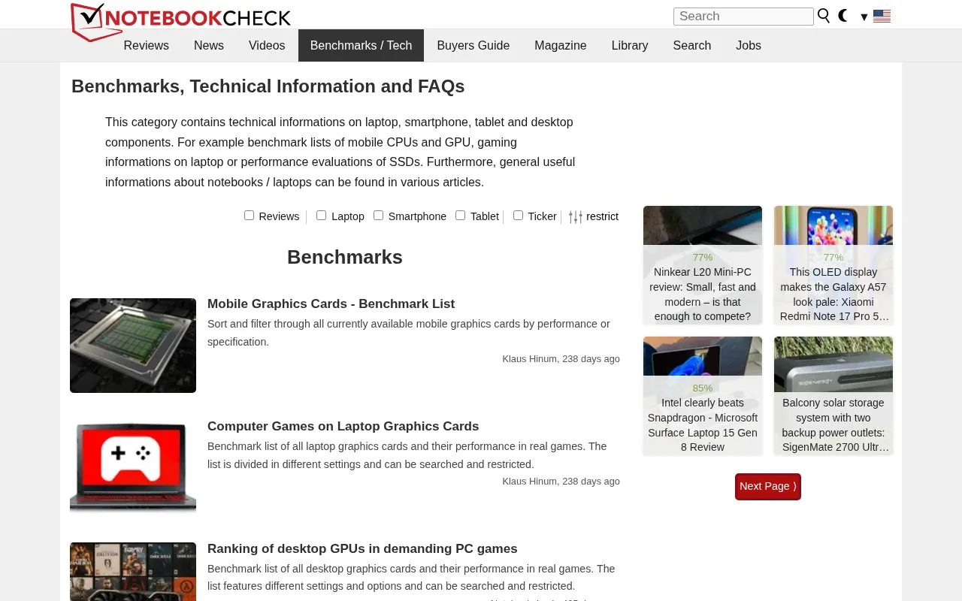Focus the Search input field

coord(743,17)
